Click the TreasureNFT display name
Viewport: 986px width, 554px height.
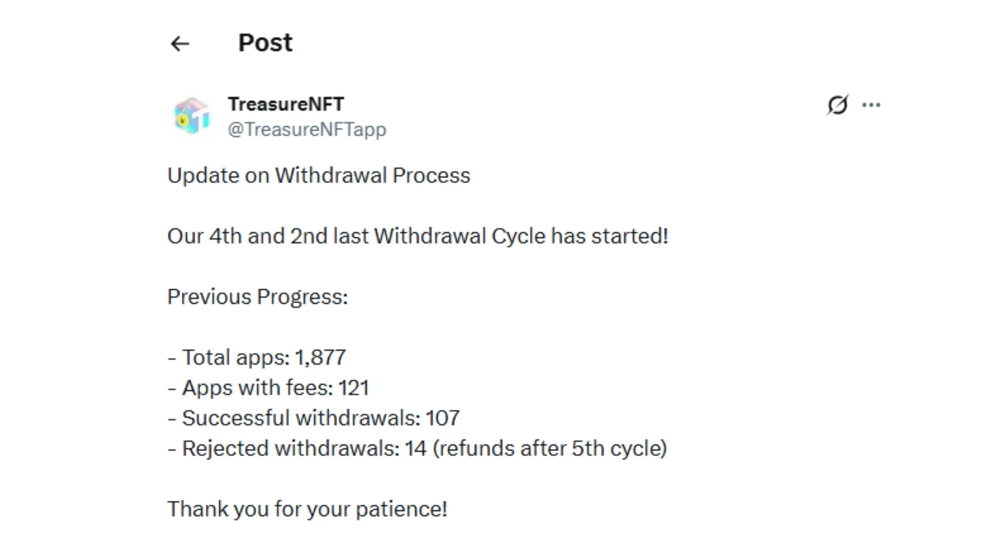286,104
